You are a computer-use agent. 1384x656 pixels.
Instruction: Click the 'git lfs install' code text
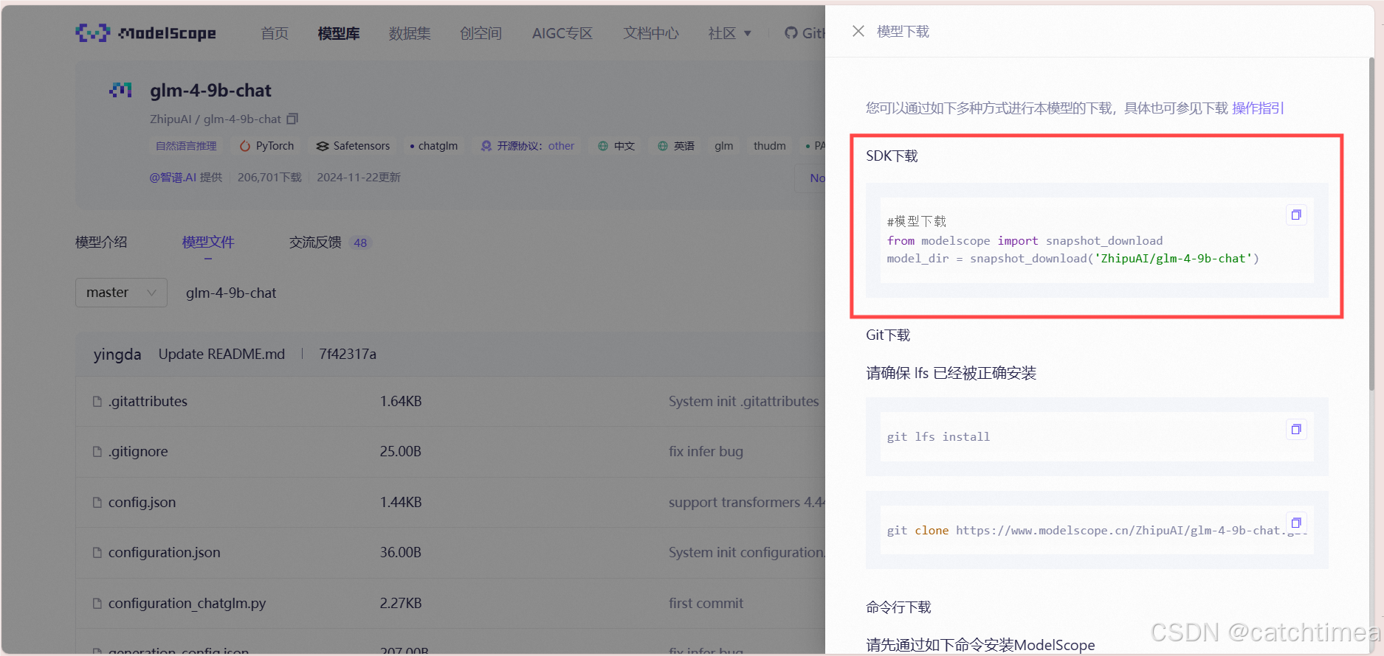point(938,437)
